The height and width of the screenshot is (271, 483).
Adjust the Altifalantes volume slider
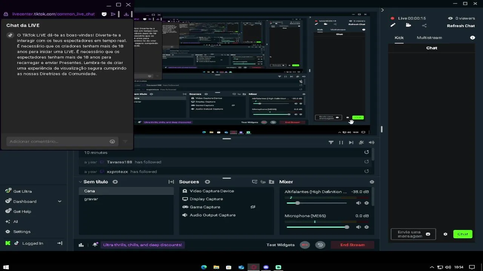pos(317,203)
